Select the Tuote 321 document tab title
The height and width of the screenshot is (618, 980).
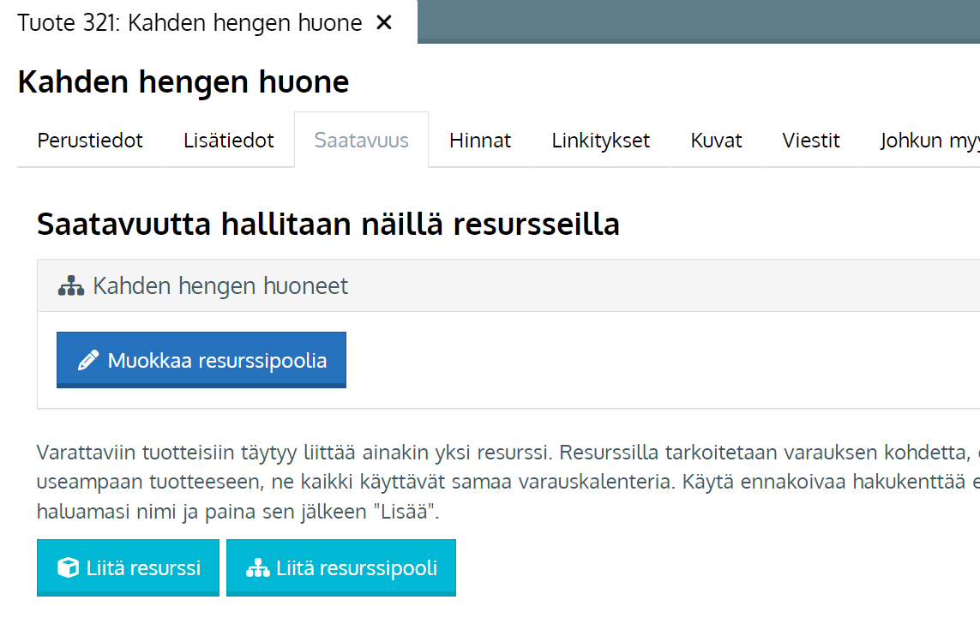click(x=189, y=23)
